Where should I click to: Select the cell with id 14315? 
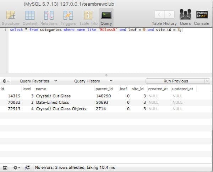tap(14, 96)
